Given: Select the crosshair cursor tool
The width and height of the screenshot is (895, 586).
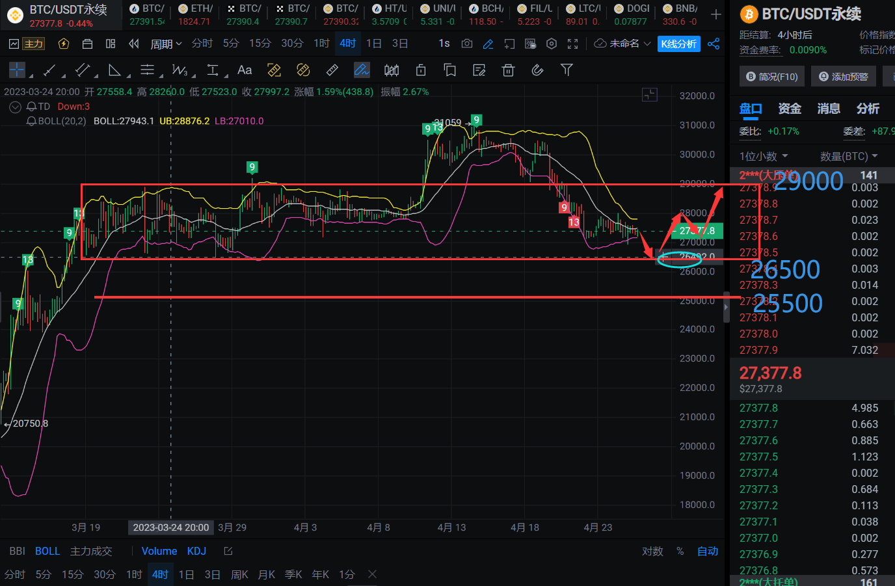Looking at the screenshot, I should tap(17, 70).
